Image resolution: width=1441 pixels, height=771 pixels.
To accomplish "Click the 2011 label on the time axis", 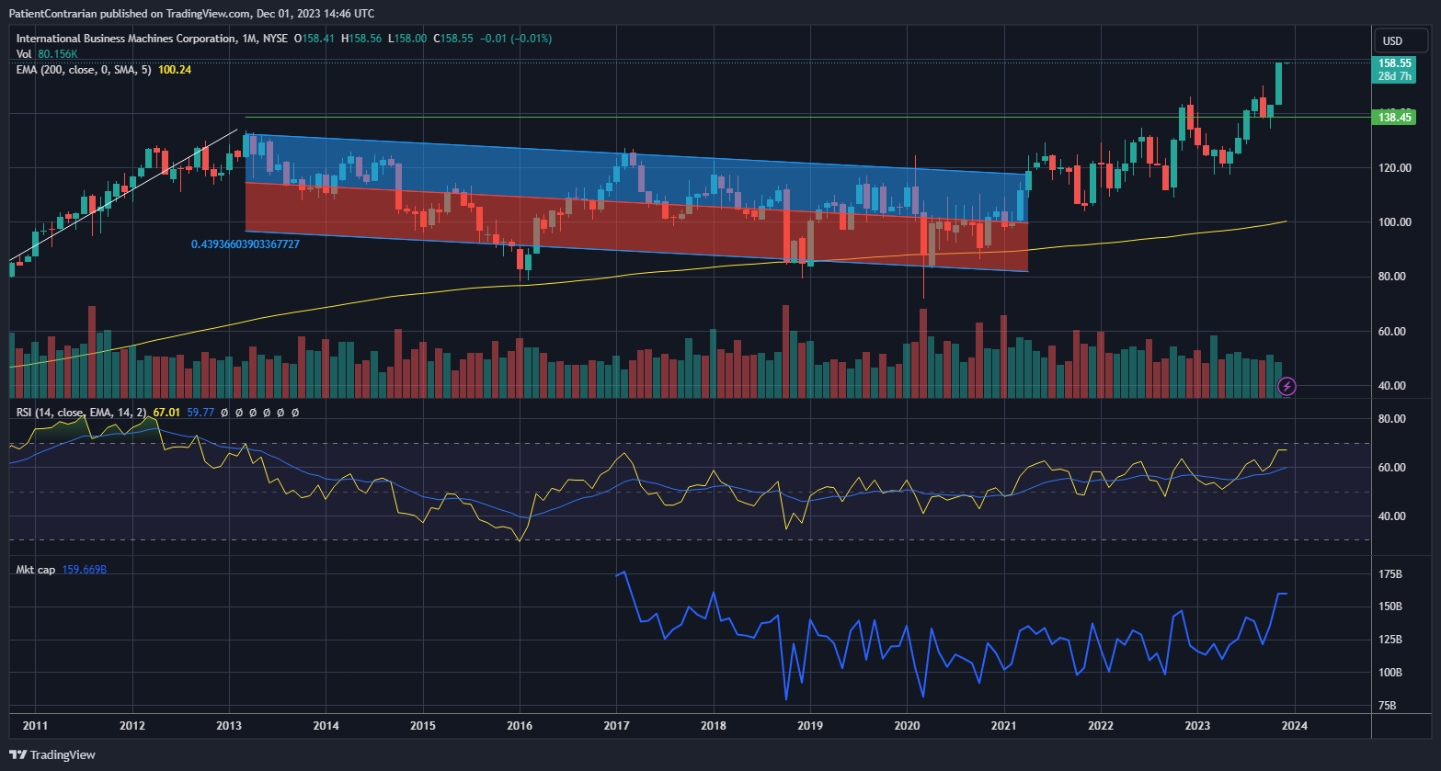I will (35, 726).
